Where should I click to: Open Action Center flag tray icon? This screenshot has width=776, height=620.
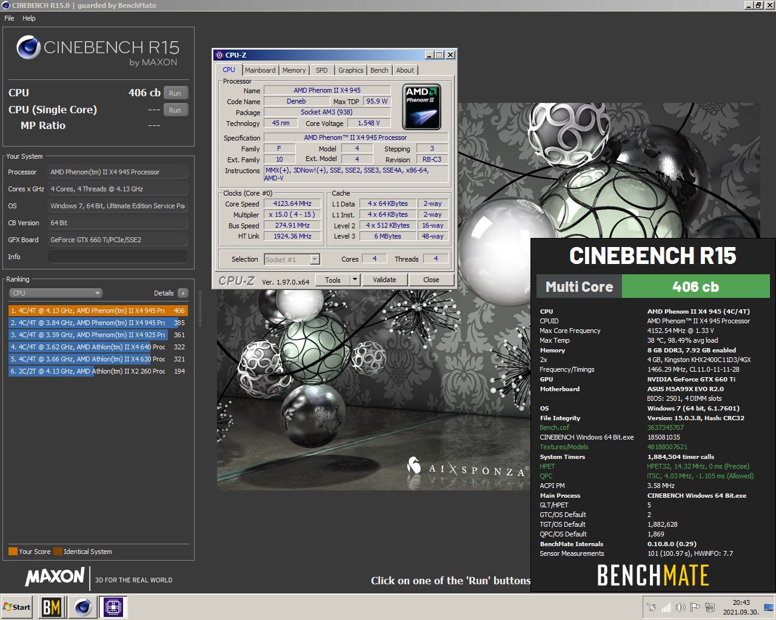695,607
